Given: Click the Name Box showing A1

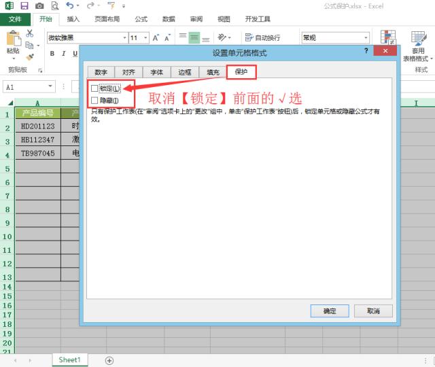Looking at the screenshot, I should coord(29,87).
